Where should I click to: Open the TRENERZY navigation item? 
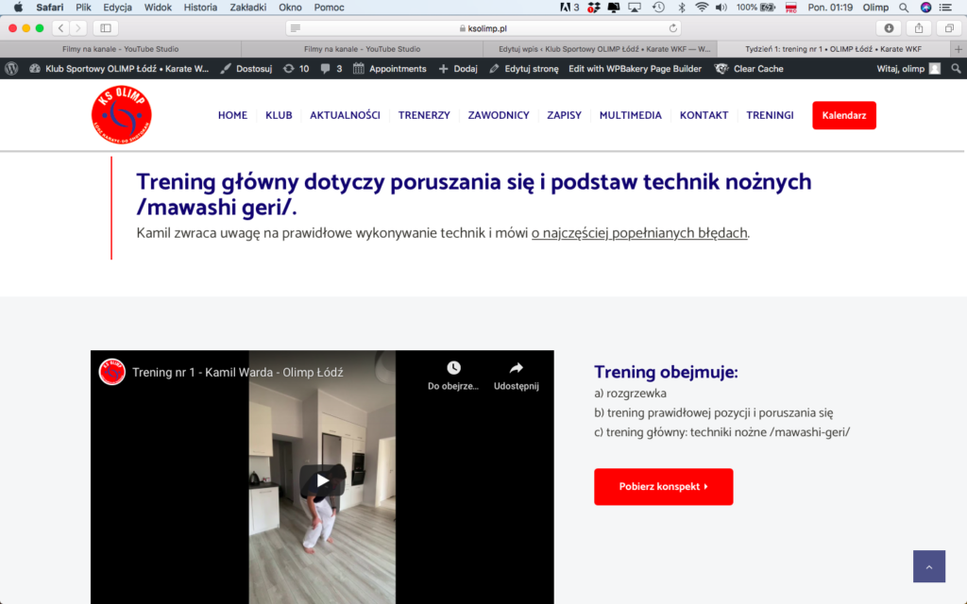[x=424, y=115]
